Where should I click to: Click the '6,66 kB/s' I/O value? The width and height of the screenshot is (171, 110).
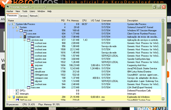95,97
